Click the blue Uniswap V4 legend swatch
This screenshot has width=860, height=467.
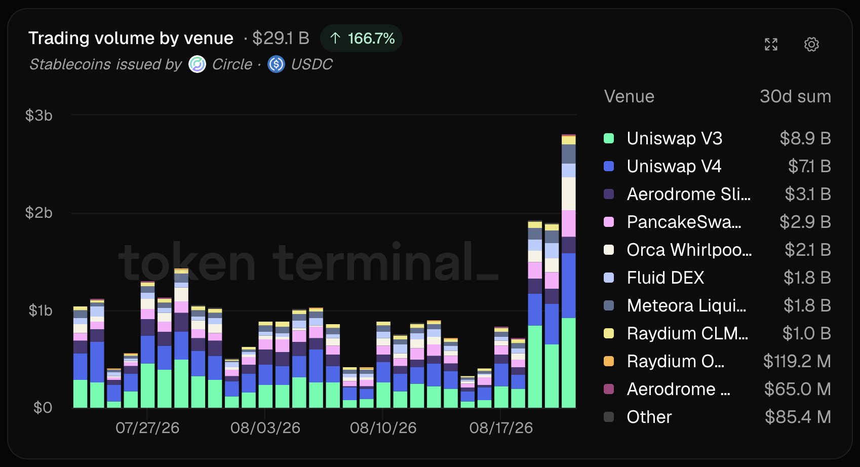(609, 166)
